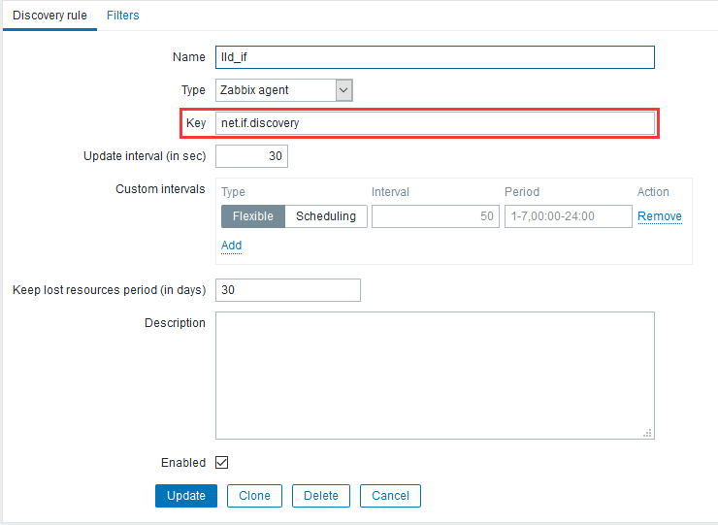Screen dimensions: 718x525
Task: Click inside the Description text area
Action: [435, 376]
